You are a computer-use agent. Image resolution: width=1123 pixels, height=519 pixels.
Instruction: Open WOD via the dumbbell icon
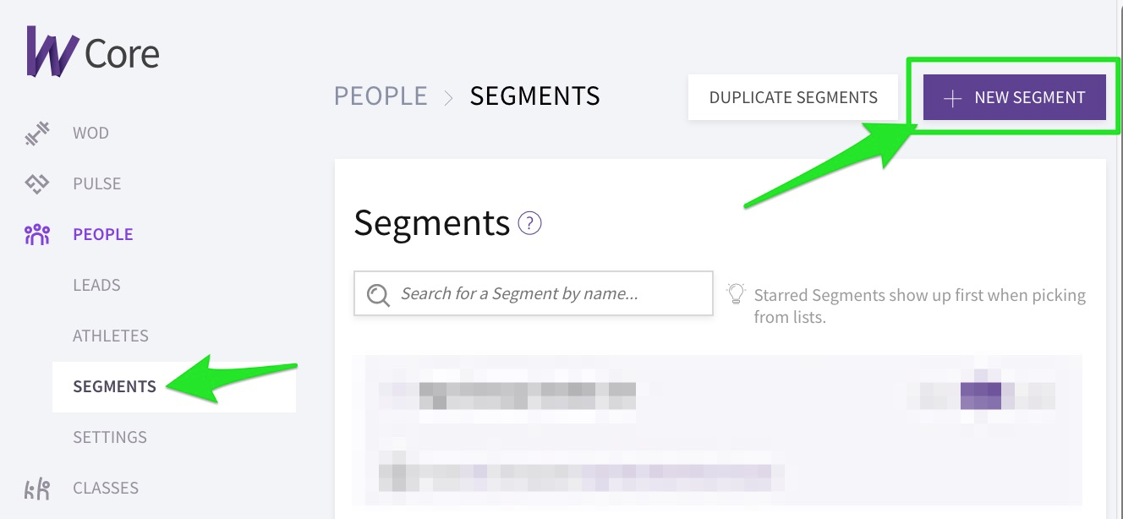click(37, 134)
